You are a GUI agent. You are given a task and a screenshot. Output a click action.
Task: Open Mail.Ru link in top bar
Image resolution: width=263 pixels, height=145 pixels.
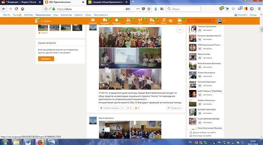click(7, 15)
